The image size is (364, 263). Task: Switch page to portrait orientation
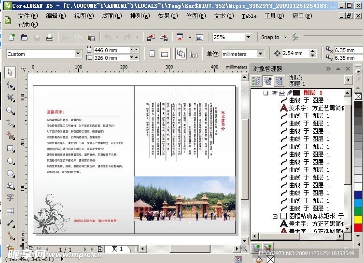152,54
